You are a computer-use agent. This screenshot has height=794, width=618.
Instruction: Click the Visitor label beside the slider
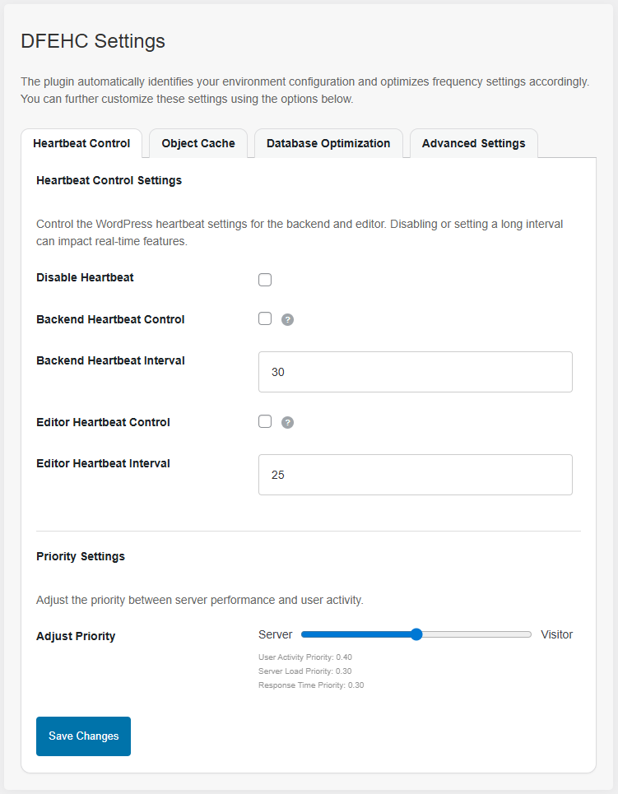pos(557,634)
